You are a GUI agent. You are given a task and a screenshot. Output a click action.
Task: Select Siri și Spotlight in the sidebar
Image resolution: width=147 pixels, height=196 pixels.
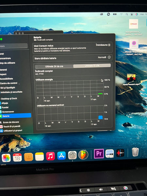(x=8, y=88)
